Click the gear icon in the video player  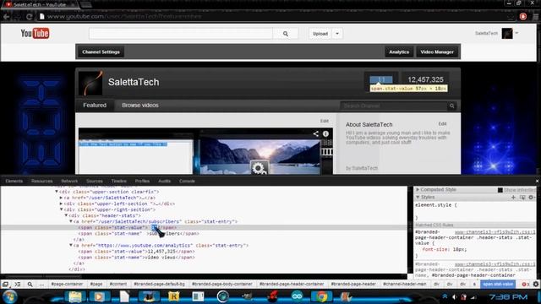point(259,167)
